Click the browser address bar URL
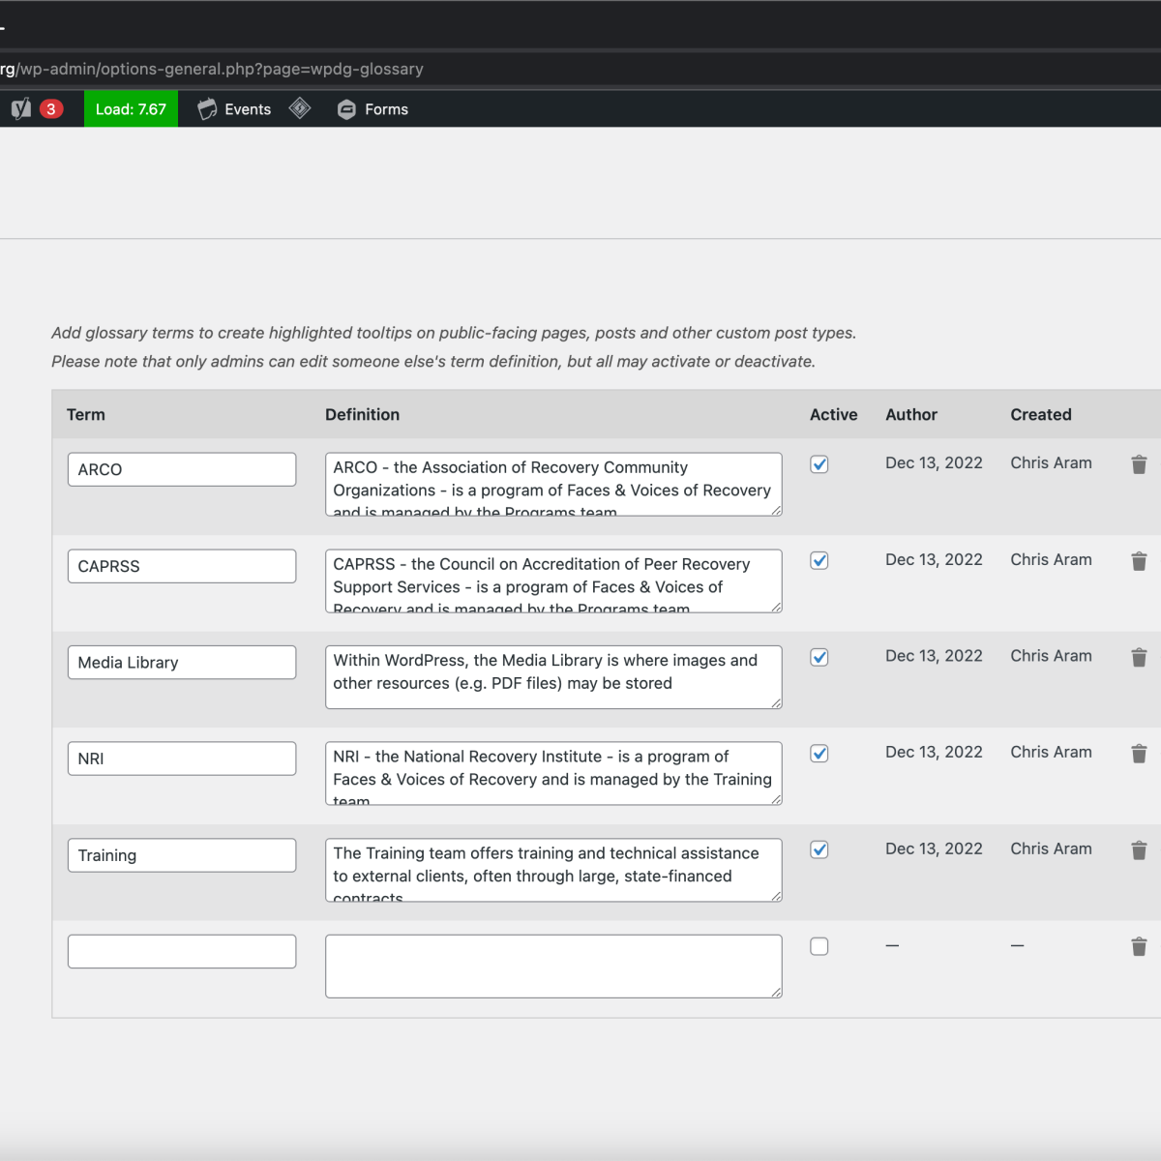The width and height of the screenshot is (1161, 1161). point(213,69)
